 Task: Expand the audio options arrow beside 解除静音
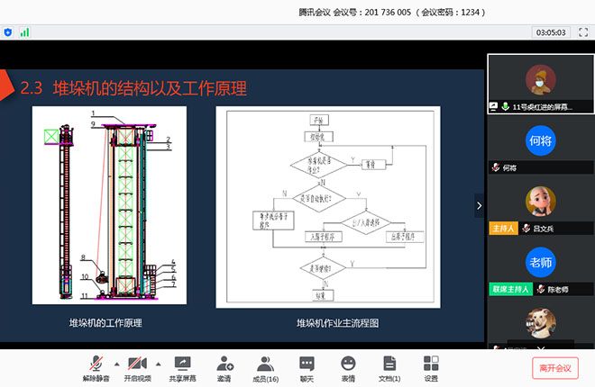click(x=115, y=364)
